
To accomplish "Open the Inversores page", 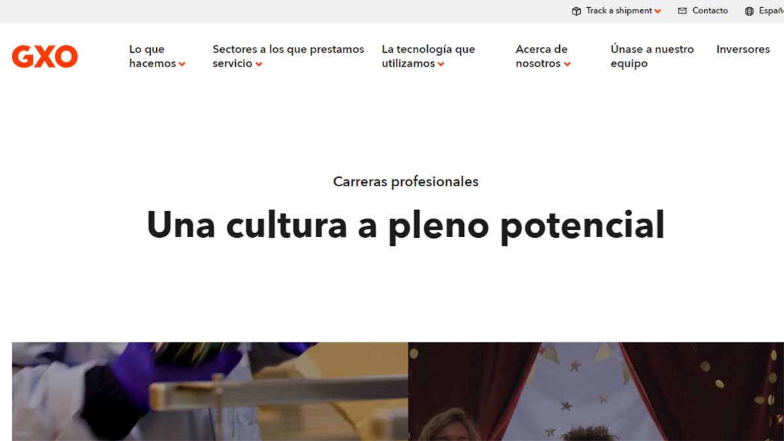I will 743,50.
